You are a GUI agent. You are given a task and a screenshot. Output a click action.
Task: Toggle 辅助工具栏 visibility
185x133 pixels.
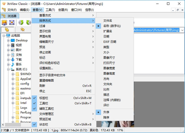63,109
